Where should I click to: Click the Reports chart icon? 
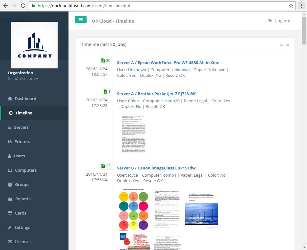pos(10,199)
